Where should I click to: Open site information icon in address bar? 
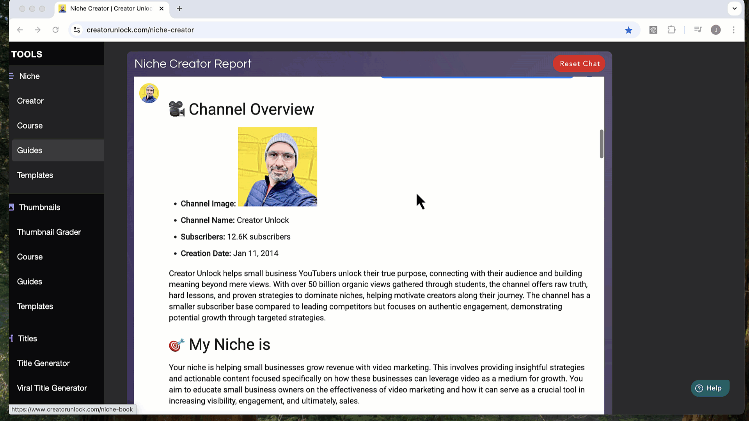point(77,30)
